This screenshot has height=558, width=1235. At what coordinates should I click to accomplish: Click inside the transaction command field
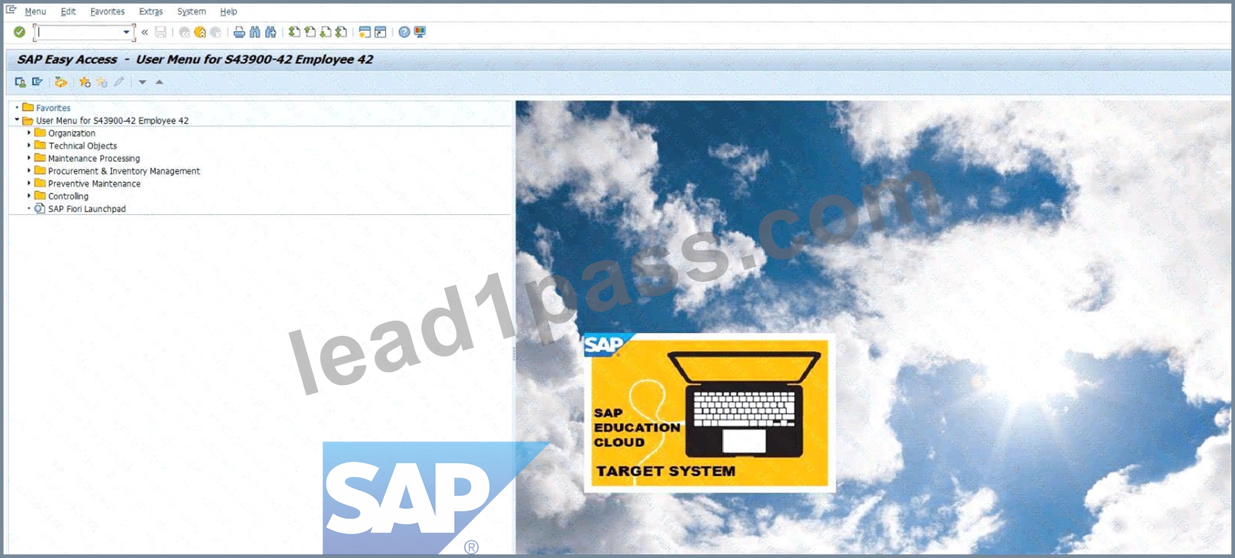pyautogui.click(x=79, y=32)
